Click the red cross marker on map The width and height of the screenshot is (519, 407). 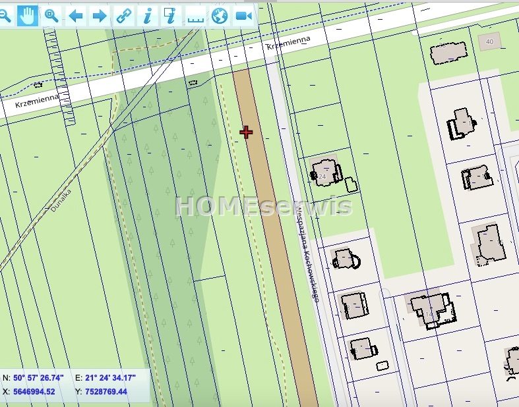pyautogui.click(x=246, y=132)
